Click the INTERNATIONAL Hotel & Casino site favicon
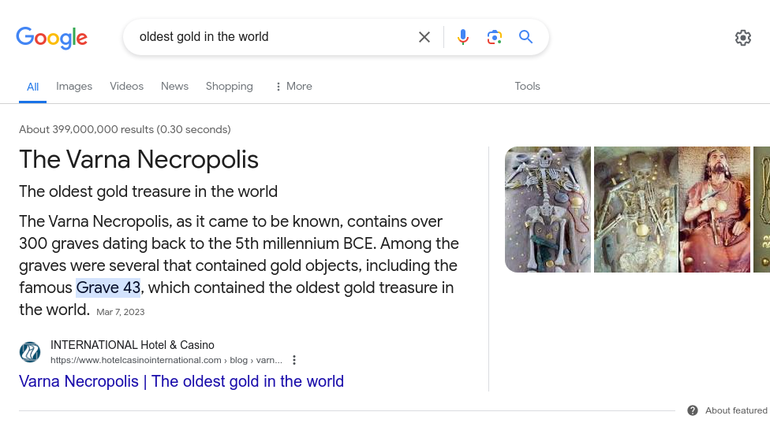770x423 pixels. (30, 352)
